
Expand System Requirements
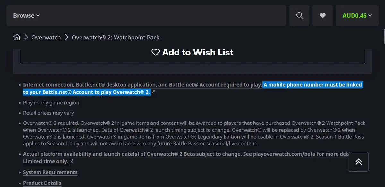coord(50,172)
